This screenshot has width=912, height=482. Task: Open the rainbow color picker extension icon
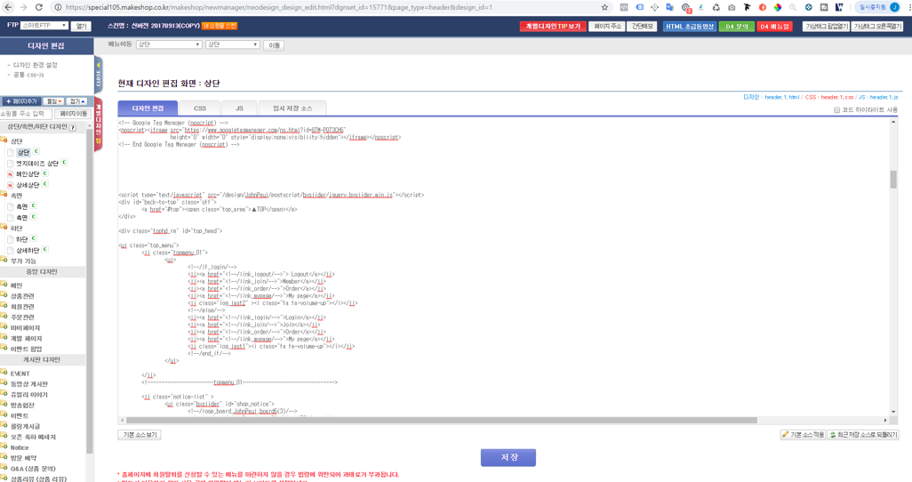click(x=778, y=8)
